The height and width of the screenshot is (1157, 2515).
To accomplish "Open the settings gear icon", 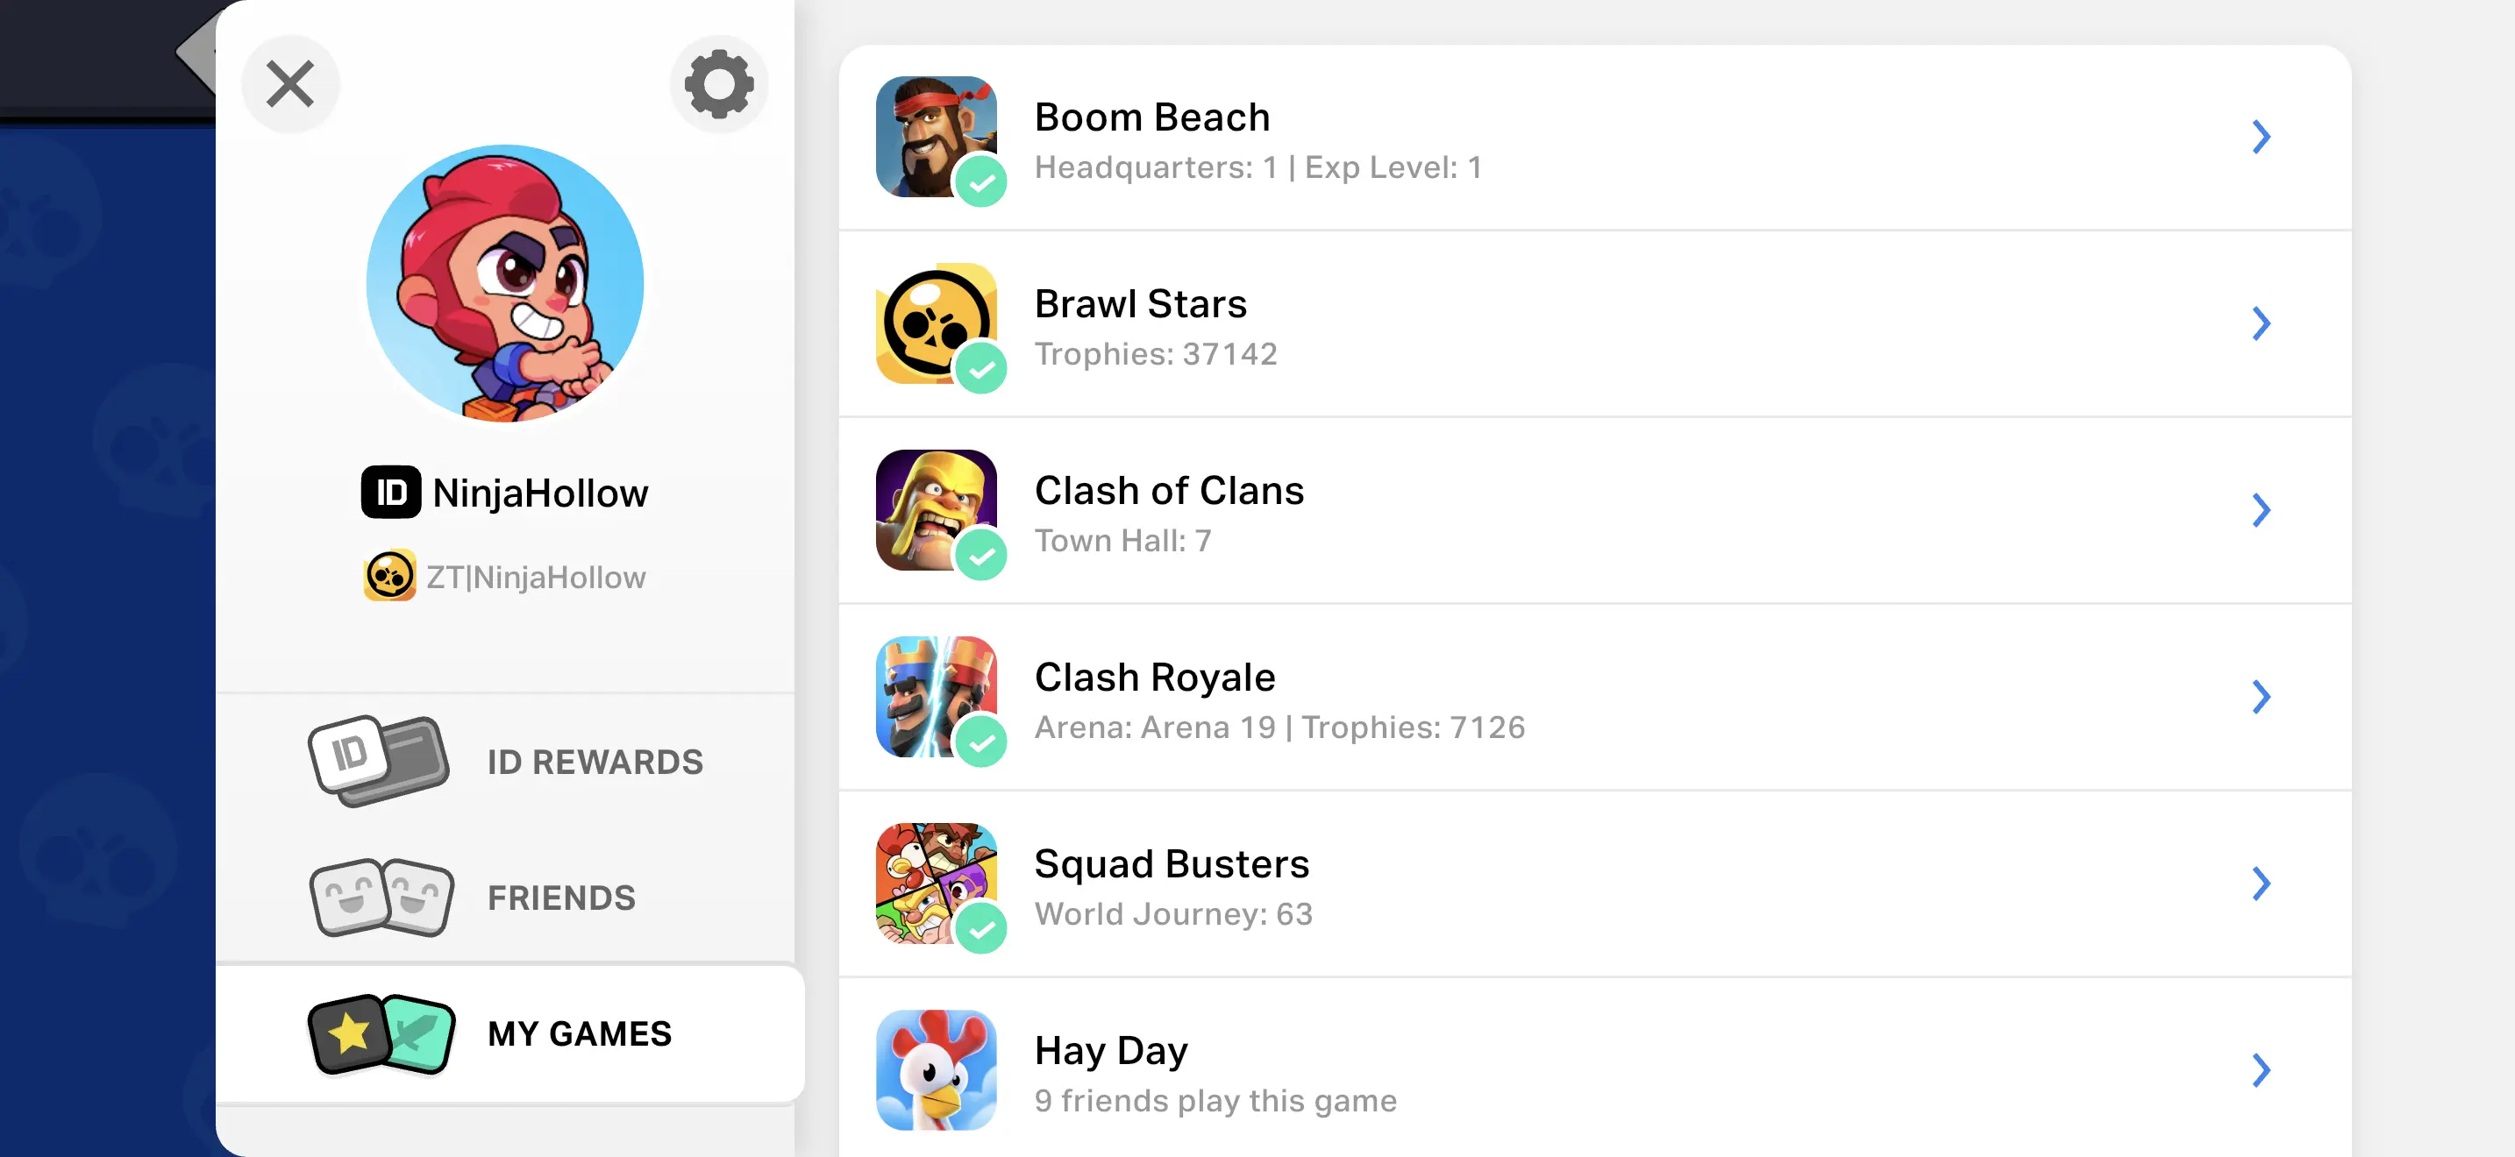I will click(718, 85).
